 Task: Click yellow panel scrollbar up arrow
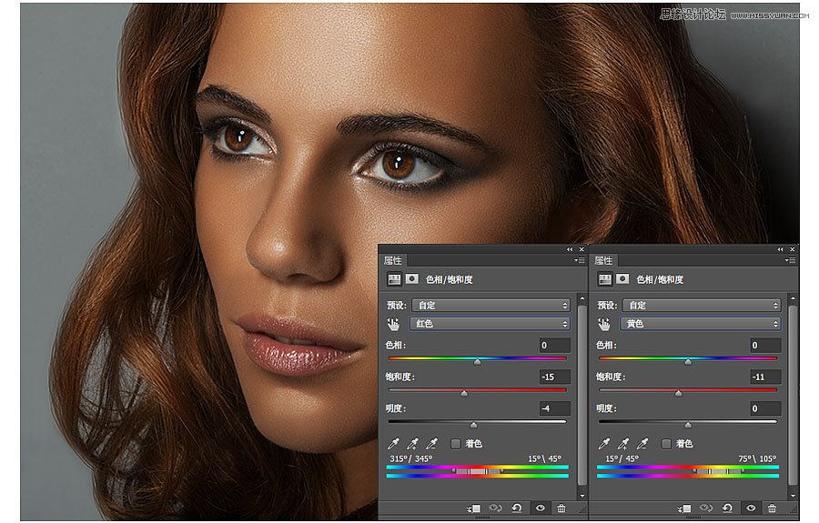[793, 298]
